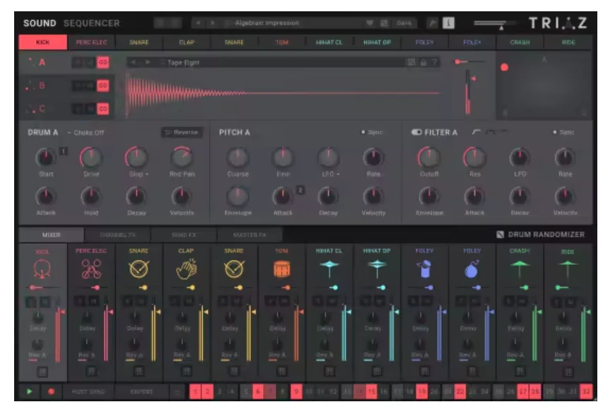Open the wrench settings icon
Viewport: 615px width, 414px height.
(x=432, y=23)
